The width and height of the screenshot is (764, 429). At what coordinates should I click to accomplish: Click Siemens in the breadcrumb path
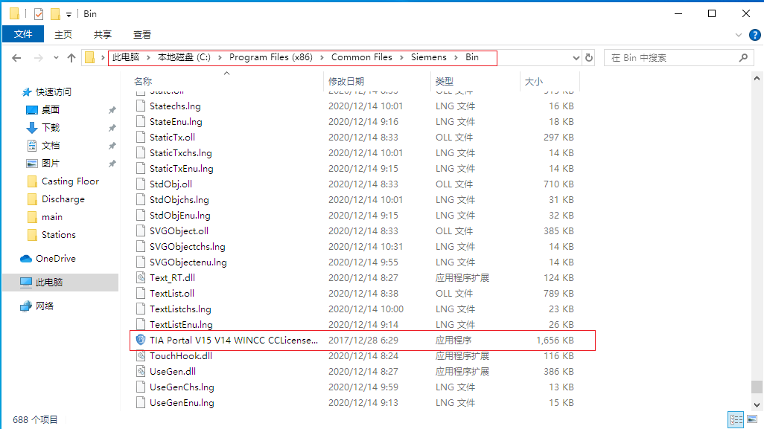point(428,57)
